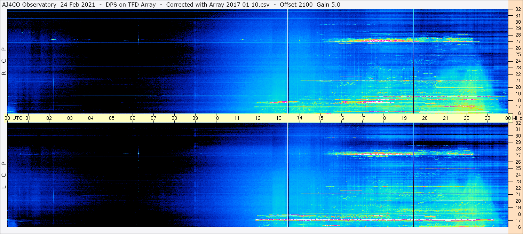Click the 03 hour tick label
This screenshot has height=234, width=523.
point(70,118)
